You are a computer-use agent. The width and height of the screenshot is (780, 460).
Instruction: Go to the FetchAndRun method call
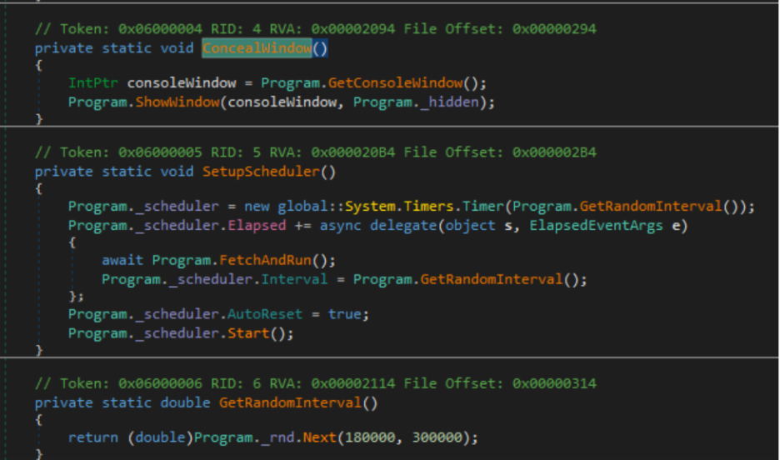point(265,260)
